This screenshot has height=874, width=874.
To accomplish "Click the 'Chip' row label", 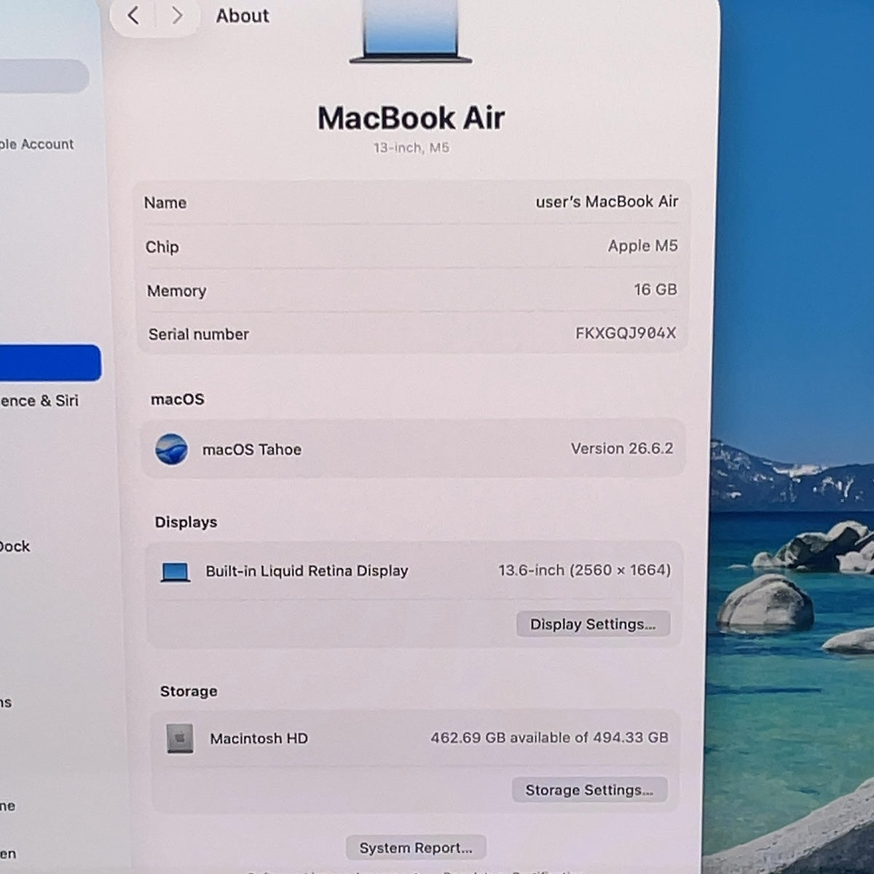I will tap(162, 247).
